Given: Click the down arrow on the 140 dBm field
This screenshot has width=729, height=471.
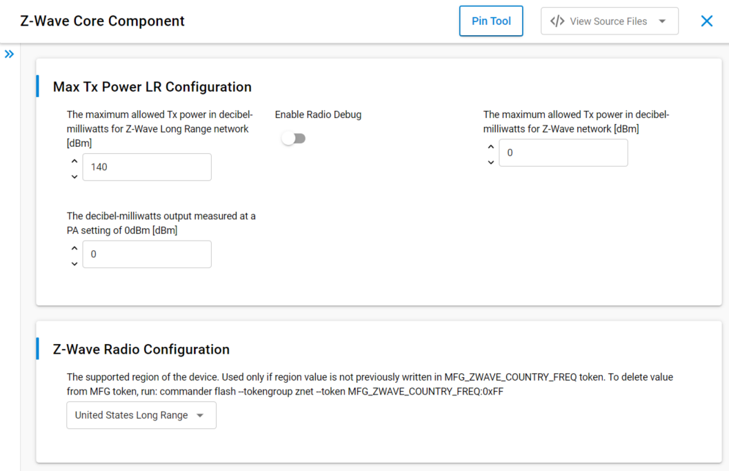Looking at the screenshot, I should tap(74, 177).
